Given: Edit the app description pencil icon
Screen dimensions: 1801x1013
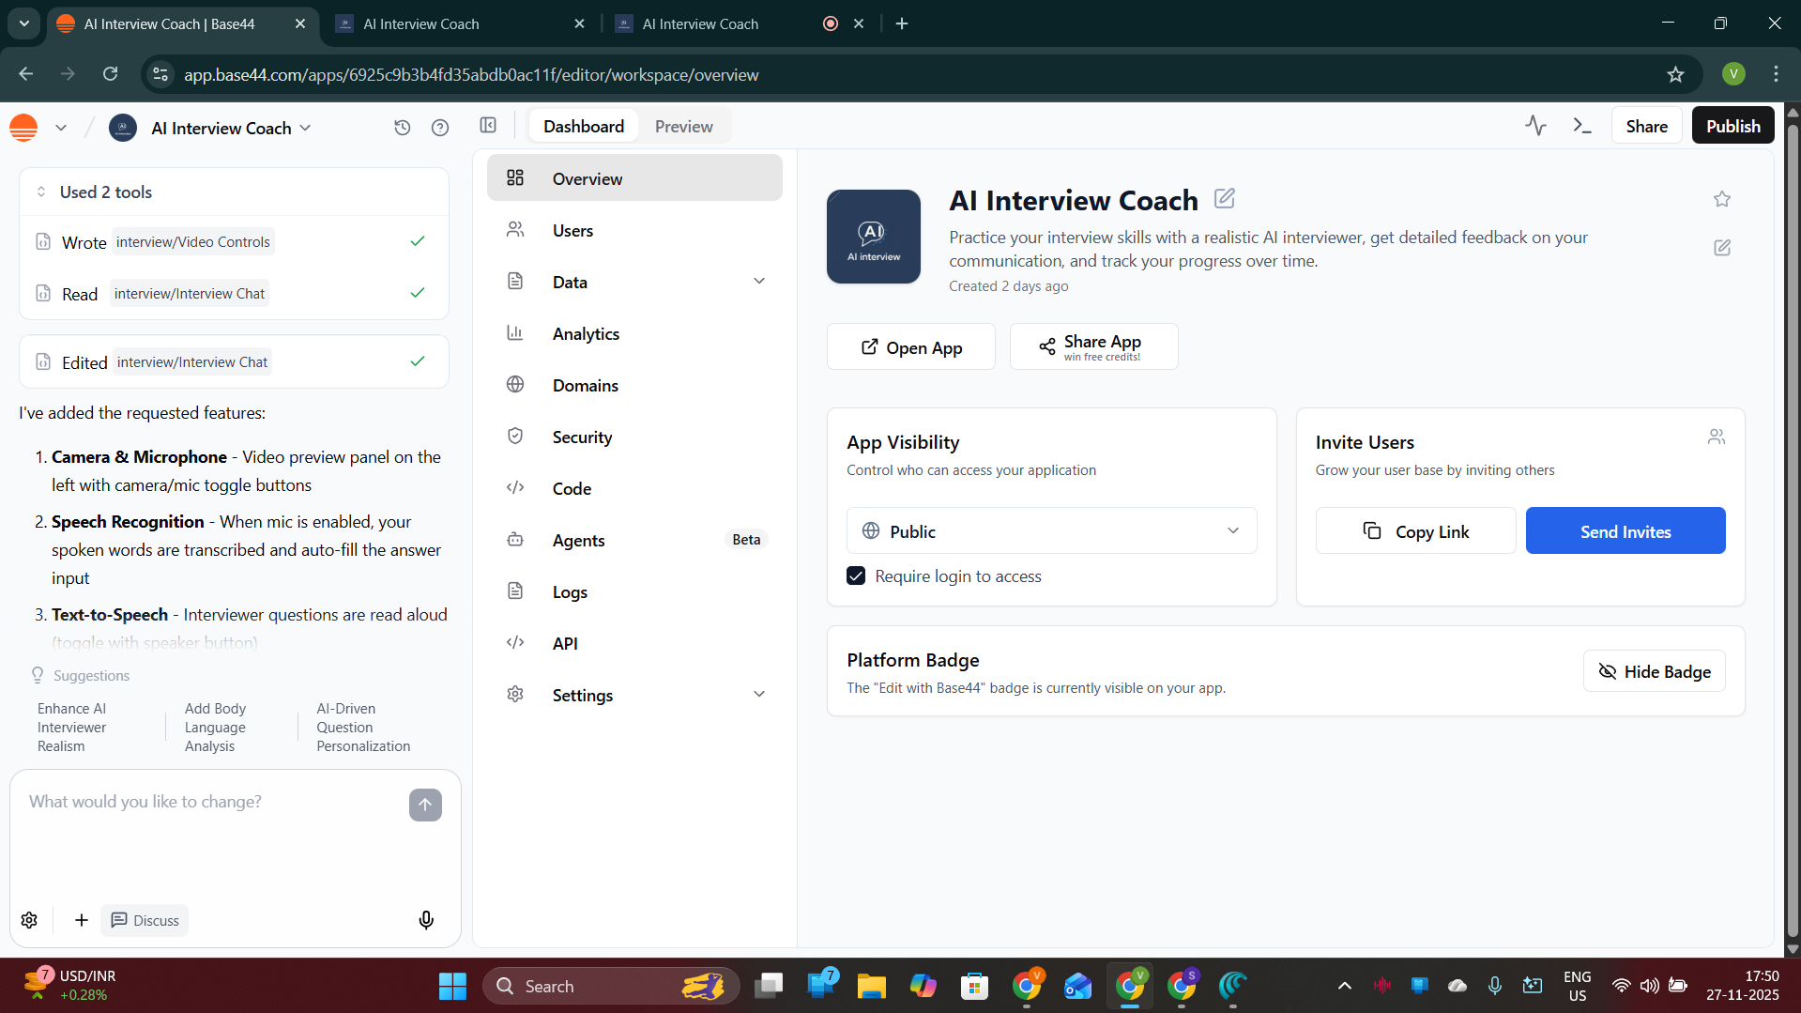Looking at the screenshot, I should [x=1722, y=248].
